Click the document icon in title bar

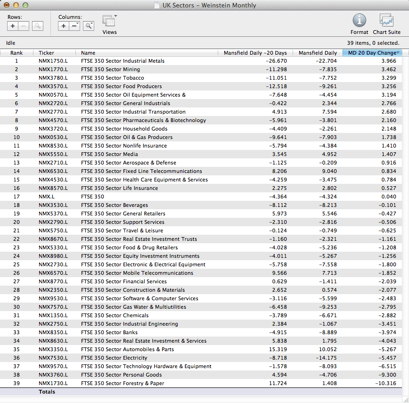[x=157, y=6]
